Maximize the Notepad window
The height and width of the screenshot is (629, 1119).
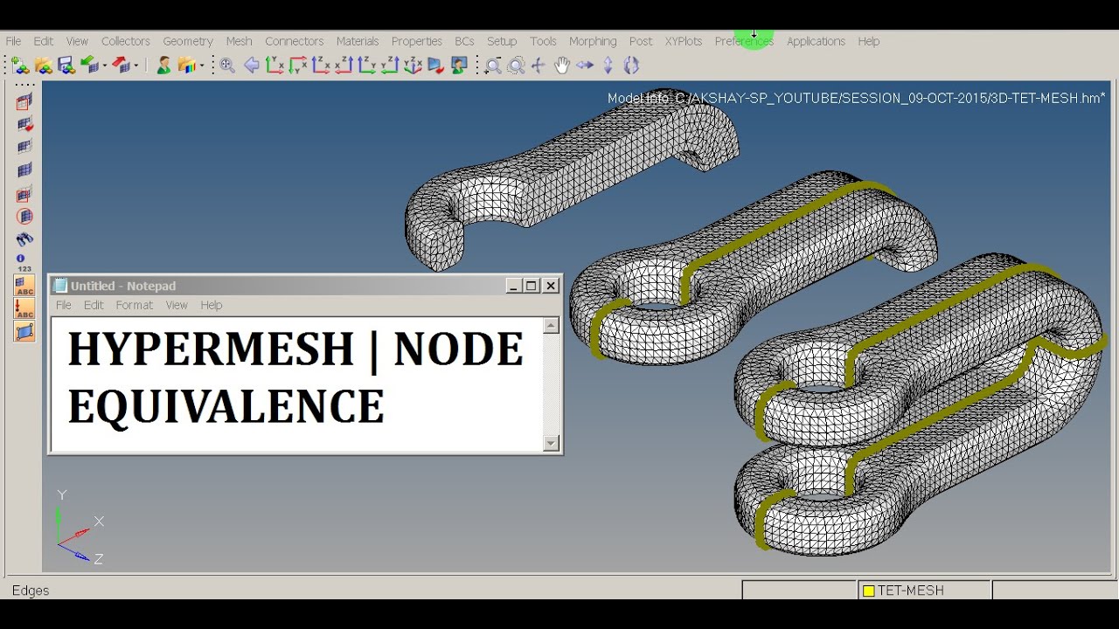pyautogui.click(x=532, y=286)
